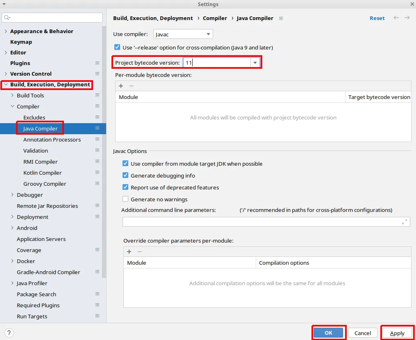Expand the Debugger node
416x340 pixels.
tap(12, 195)
